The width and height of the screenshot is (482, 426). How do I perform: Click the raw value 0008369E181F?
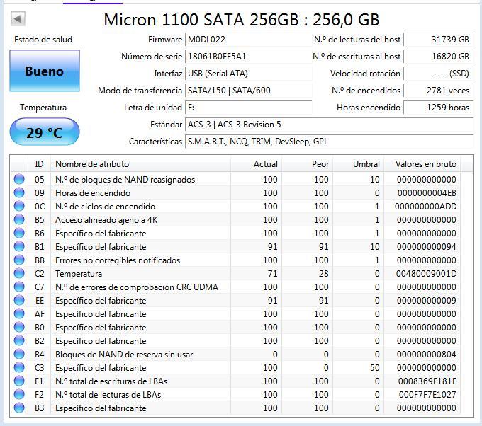(427, 381)
